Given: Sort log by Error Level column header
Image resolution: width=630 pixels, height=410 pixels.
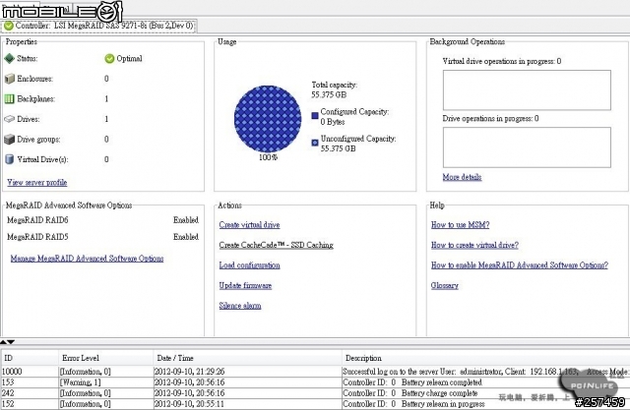Looking at the screenshot, I should pyautogui.click(x=105, y=358).
